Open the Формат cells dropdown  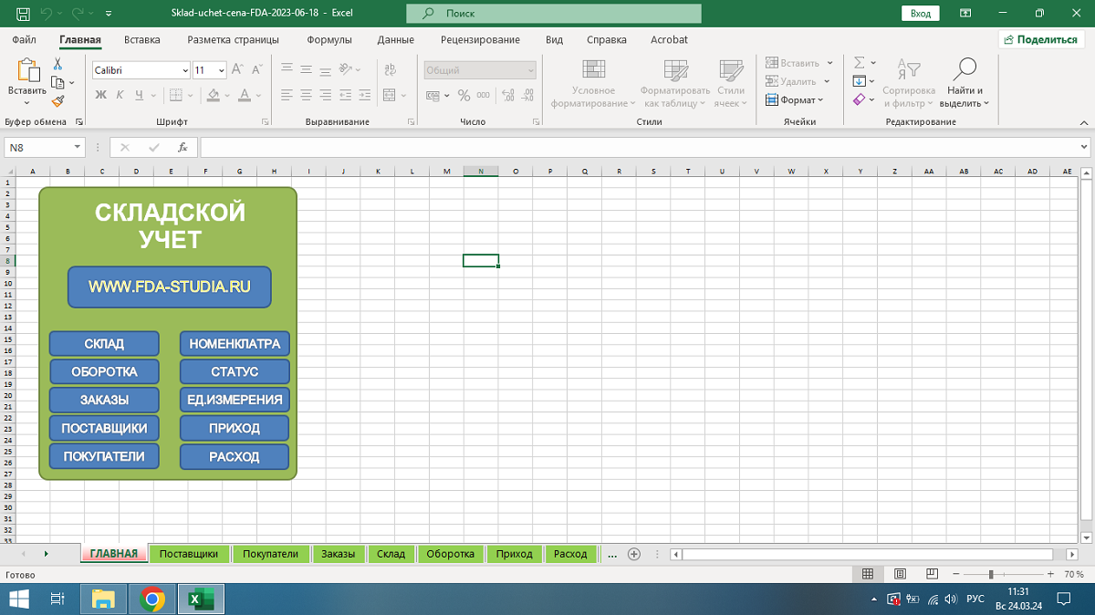(x=794, y=100)
